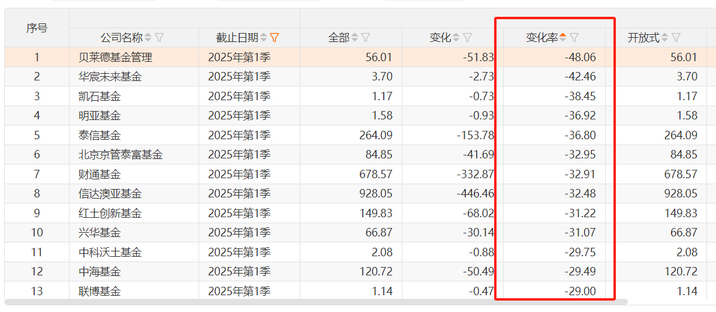Click 变化率 value -32.95
Viewport: 716px width, 312px height.
(580, 155)
